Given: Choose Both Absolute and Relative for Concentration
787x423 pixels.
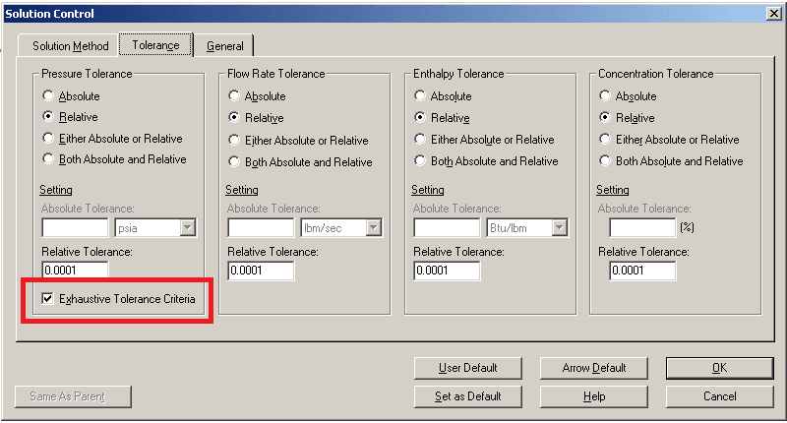Looking at the screenshot, I should pyautogui.click(x=672, y=160).
